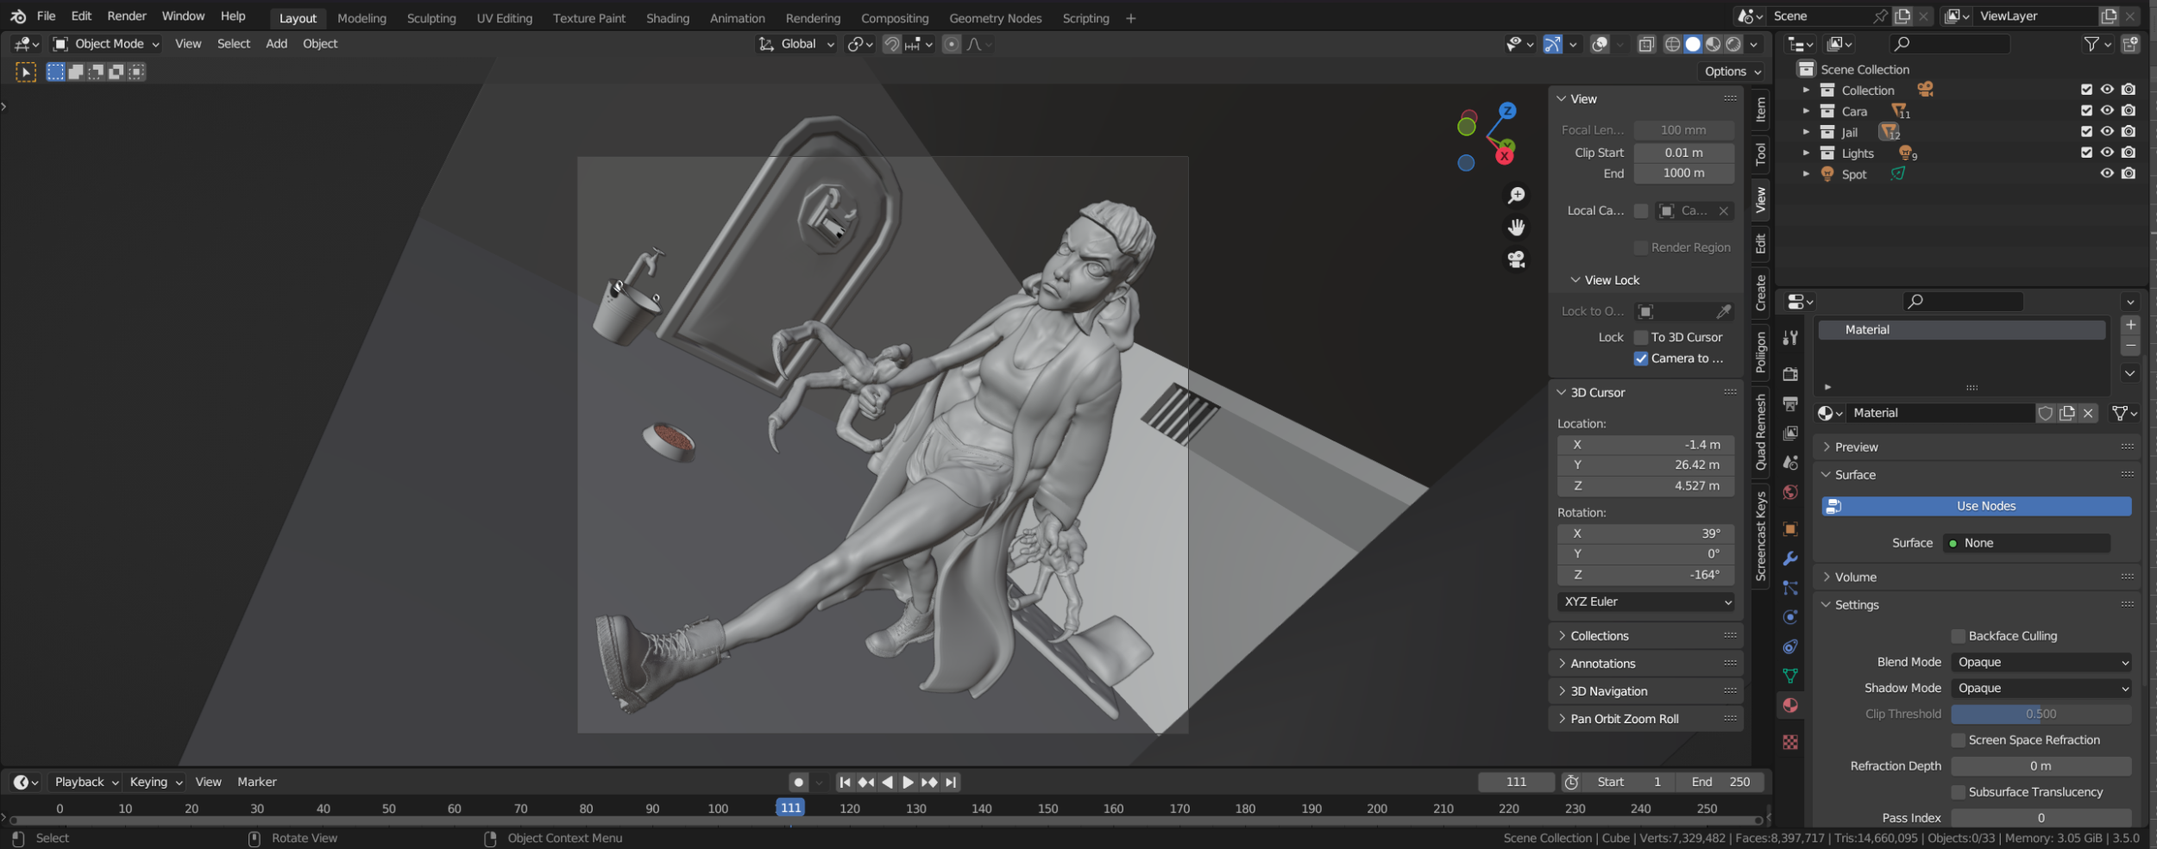Image resolution: width=2157 pixels, height=849 pixels.
Task: Open the Material properties tab icon
Action: [1790, 706]
